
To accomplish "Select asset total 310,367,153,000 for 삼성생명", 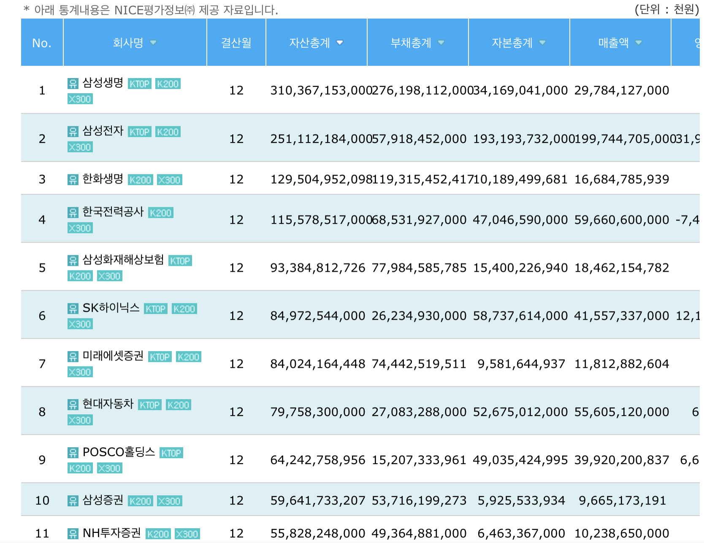I will tap(321, 91).
